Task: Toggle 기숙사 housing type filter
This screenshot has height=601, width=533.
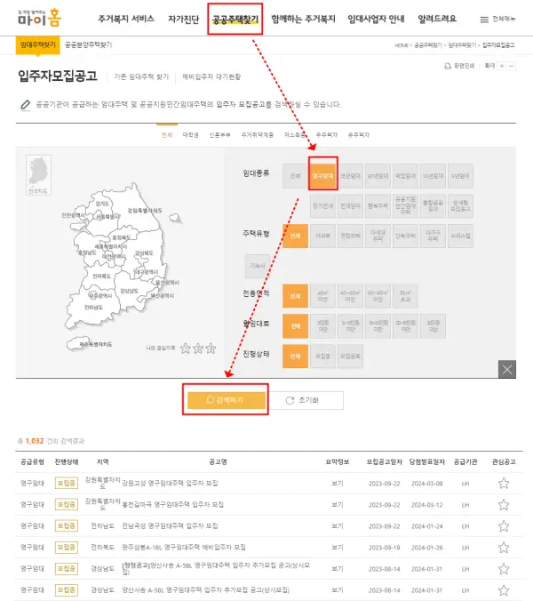Action: (258, 266)
